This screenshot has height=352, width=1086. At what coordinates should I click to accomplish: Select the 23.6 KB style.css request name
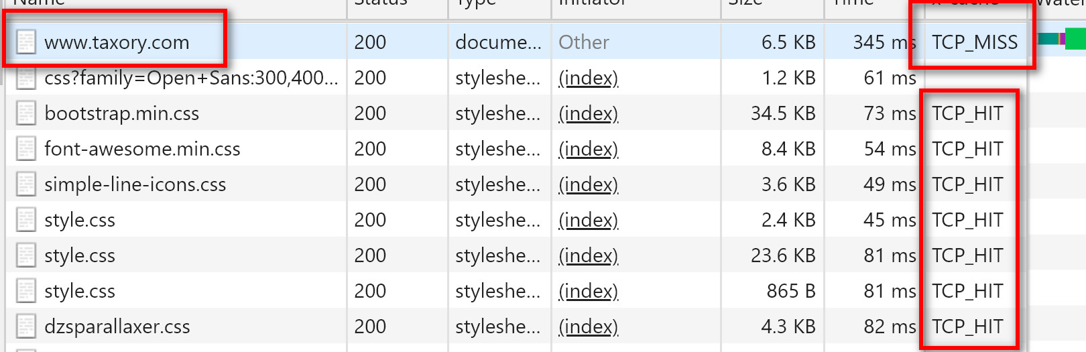pyautogui.click(x=80, y=255)
